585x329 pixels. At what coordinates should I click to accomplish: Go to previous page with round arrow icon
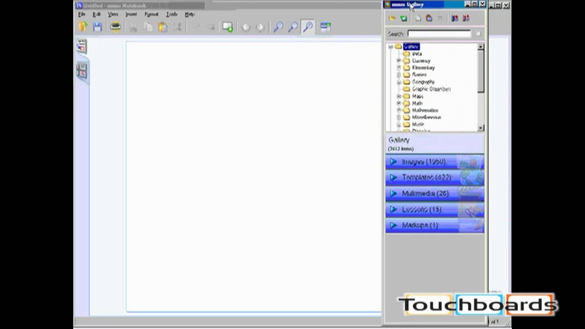(x=245, y=27)
